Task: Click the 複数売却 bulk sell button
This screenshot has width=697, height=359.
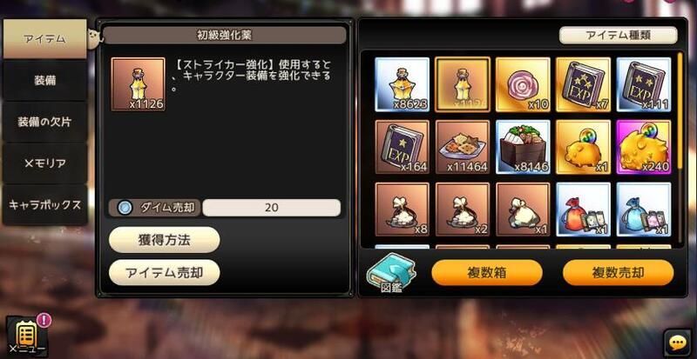Action: (x=619, y=272)
